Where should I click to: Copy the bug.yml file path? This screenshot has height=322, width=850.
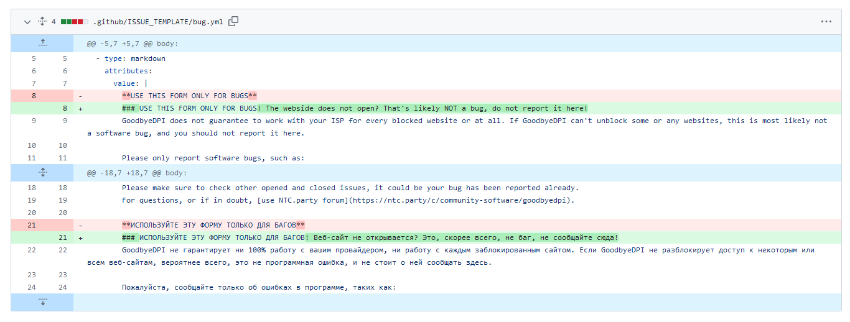[x=233, y=22]
